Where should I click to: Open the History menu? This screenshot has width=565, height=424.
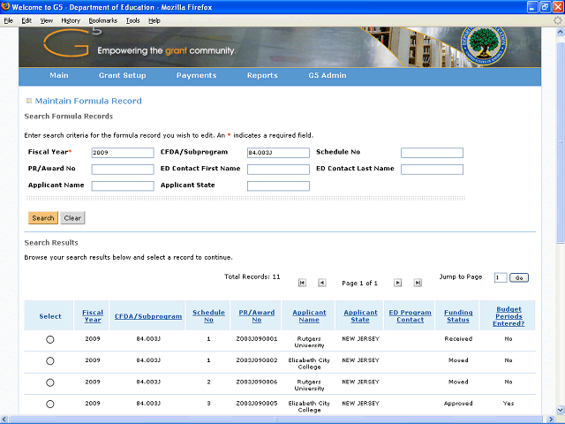pos(71,19)
